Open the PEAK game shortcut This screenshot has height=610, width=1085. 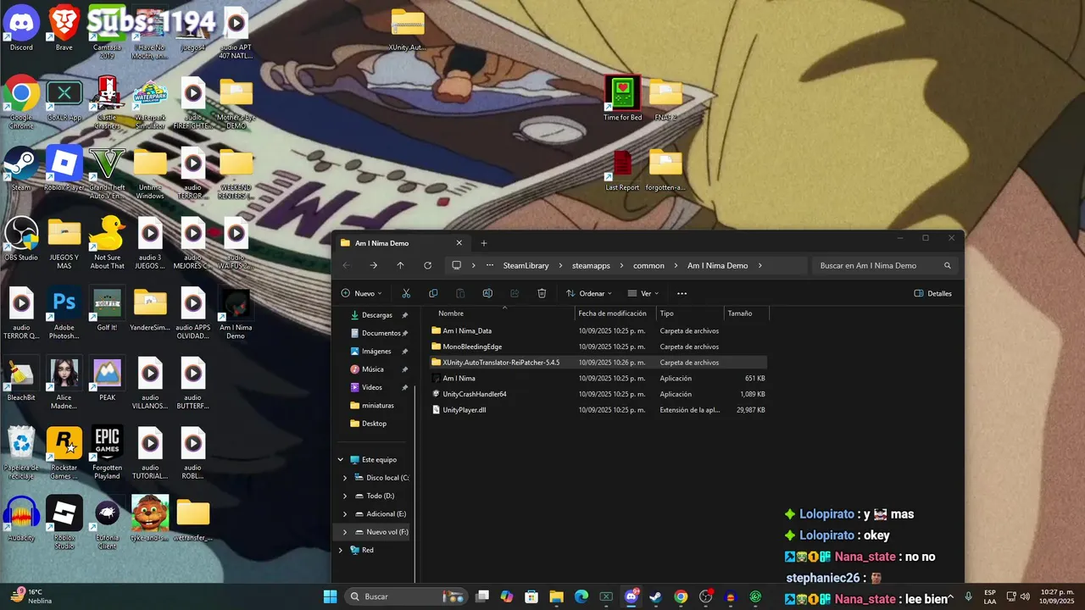(107, 379)
